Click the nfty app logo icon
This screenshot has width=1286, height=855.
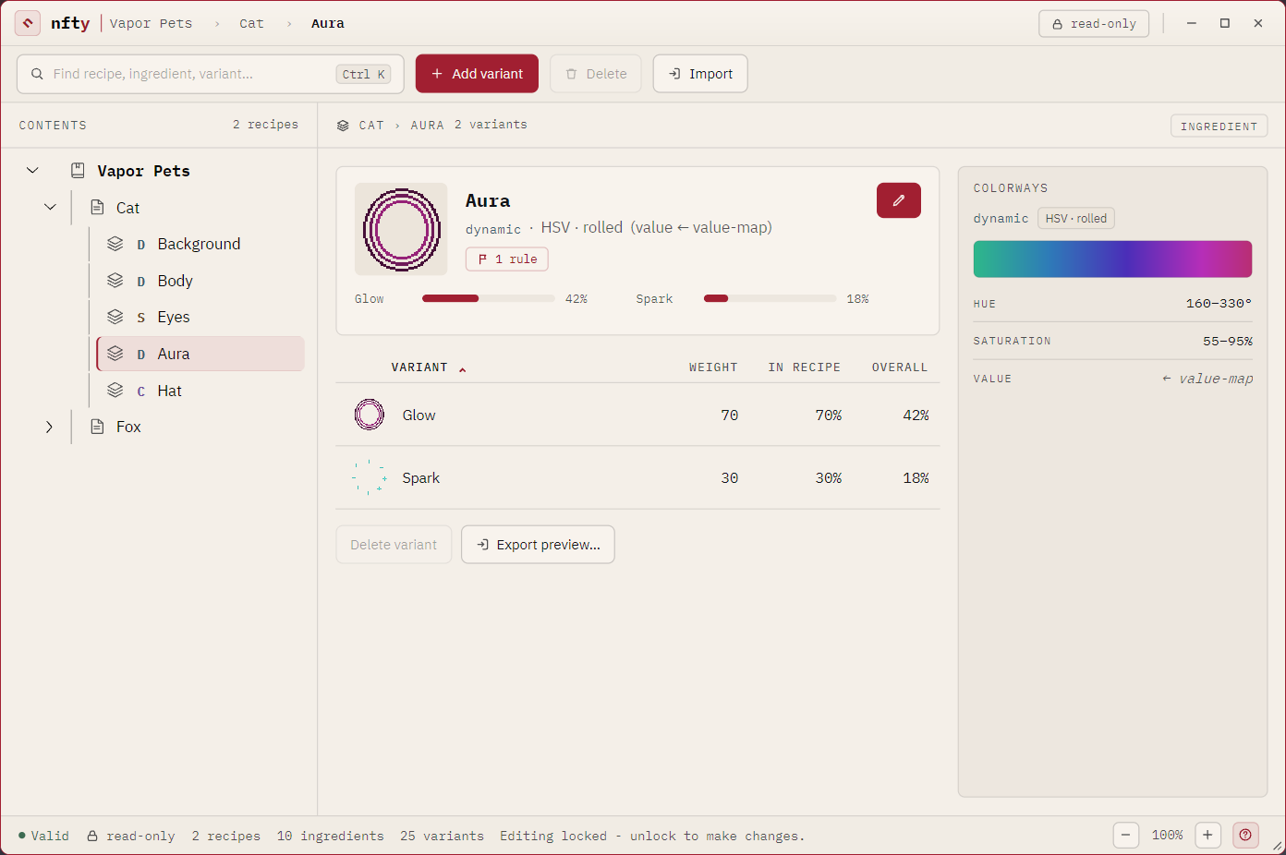(28, 23)
